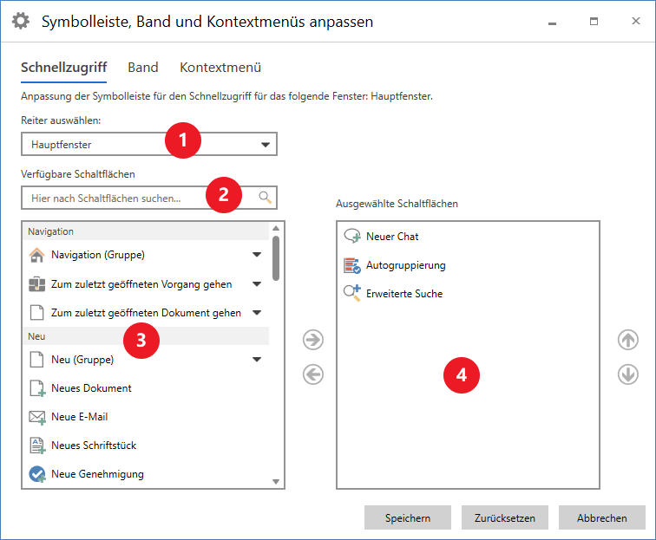This screenshot has height=540, width=656.
Task: Click the checkmark icon for Neue Genehmigung
Action: [x=37, y=474]
